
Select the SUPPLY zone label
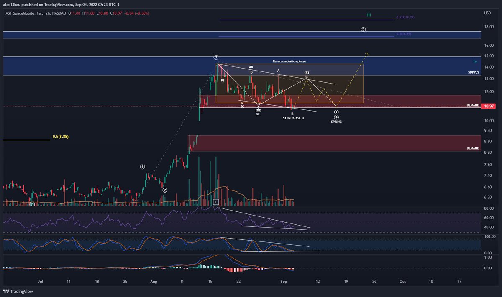click(x=473, y=72)
